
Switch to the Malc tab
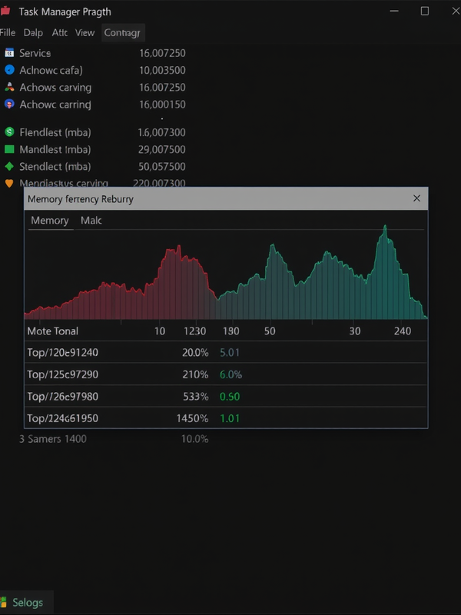point(91,221)
